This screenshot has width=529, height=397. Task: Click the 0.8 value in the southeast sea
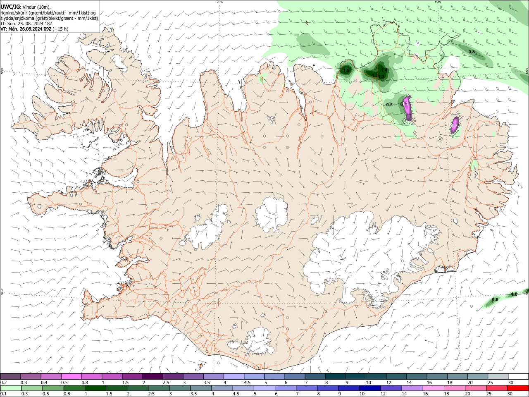pos(495,299)
